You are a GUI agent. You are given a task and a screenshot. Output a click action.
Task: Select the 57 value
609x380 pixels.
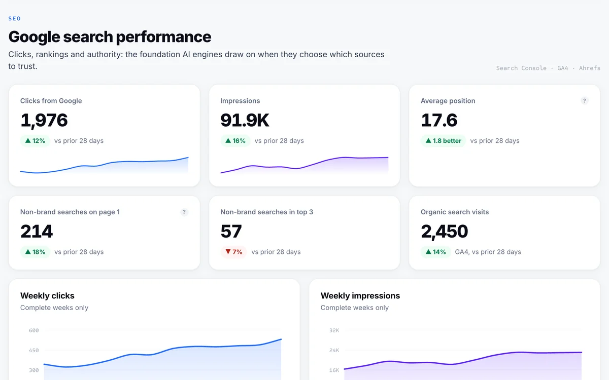(x=231, y=231)
